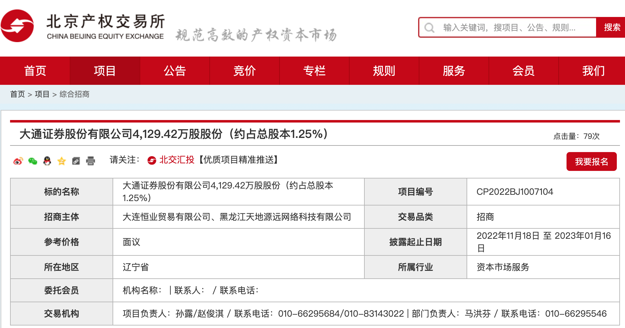Click the 资本市场服务 industry value
This screenshot has width=625, height=328.
503,267
